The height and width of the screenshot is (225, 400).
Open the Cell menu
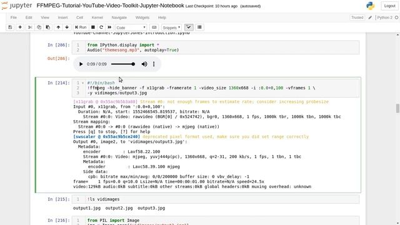tap(79, 17)
